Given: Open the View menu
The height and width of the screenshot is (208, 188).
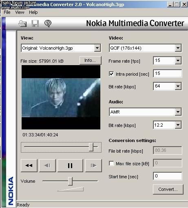Looking at the screenshot, I should click(x=20, y=12).
